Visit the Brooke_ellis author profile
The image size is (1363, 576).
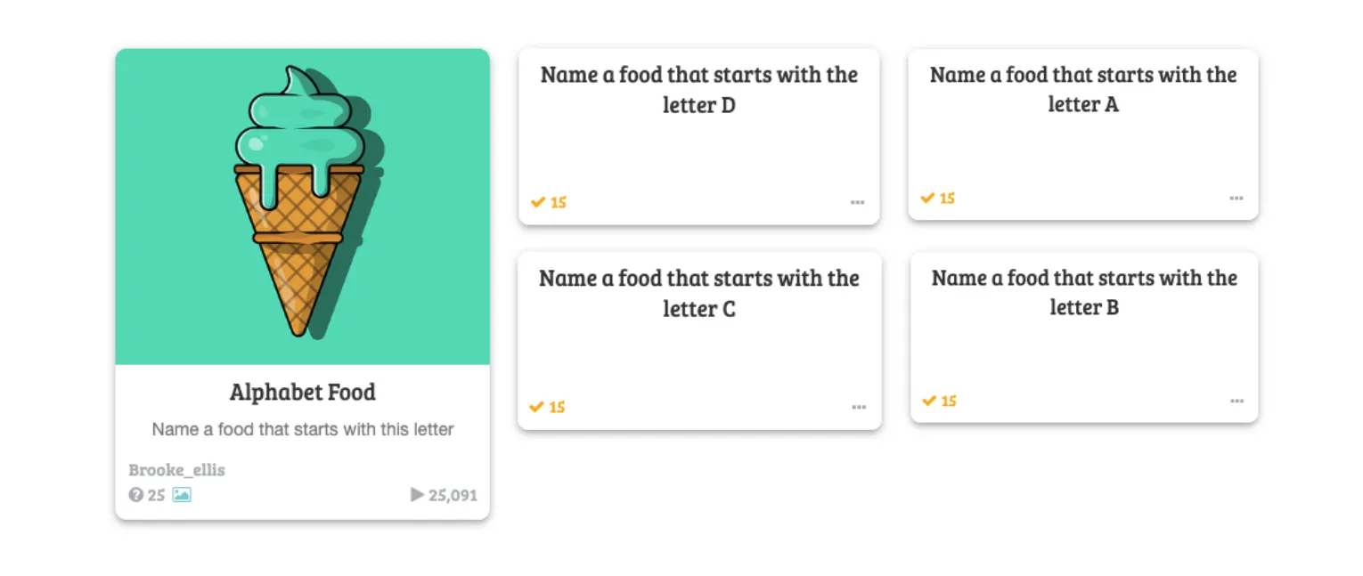click(176, 470)
